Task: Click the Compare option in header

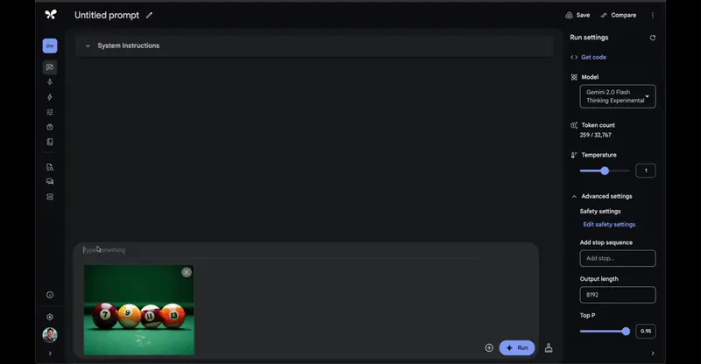Action: pos(619,15)
